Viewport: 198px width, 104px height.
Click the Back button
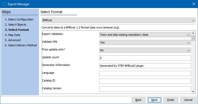coord(138,100)
